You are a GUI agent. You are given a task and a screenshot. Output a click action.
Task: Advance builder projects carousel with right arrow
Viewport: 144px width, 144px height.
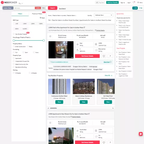click(111, 91)
